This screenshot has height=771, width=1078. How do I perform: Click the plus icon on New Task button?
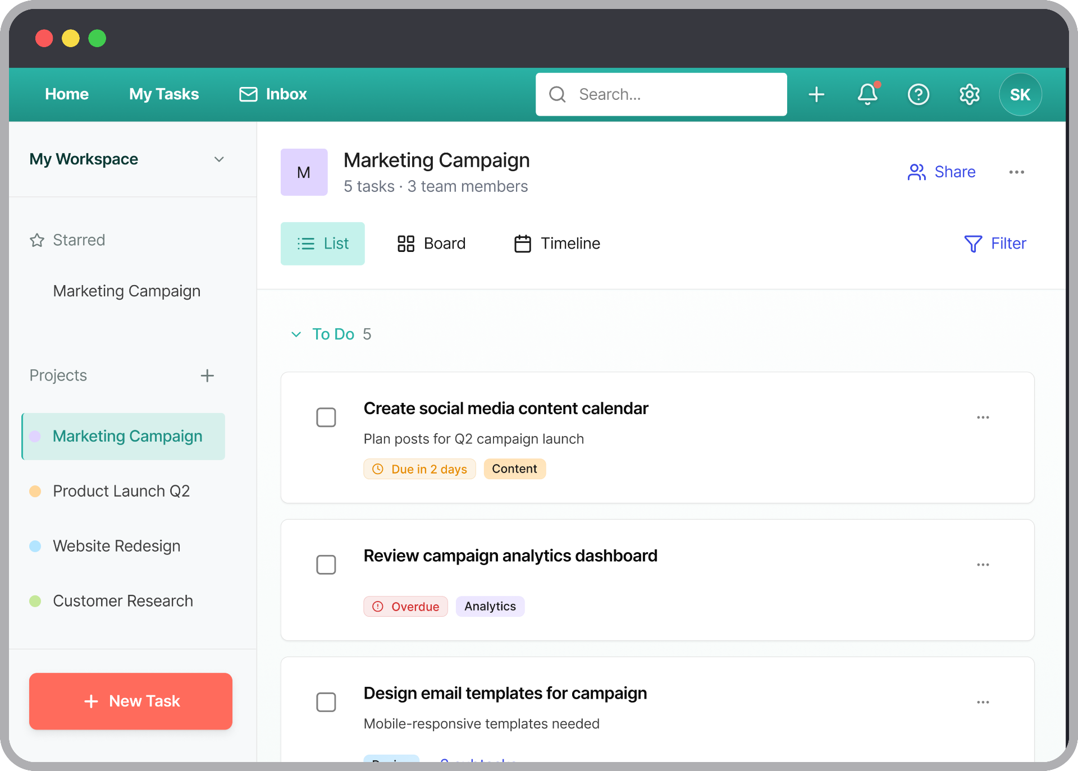(91, 701)
